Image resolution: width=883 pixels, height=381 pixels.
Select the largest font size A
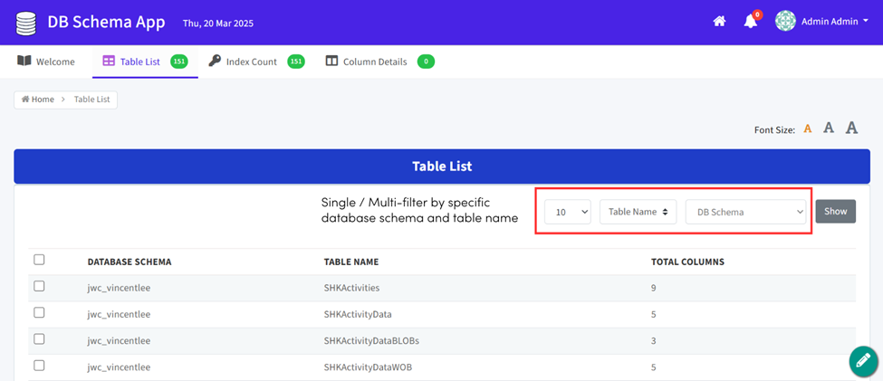click(851, 129)
